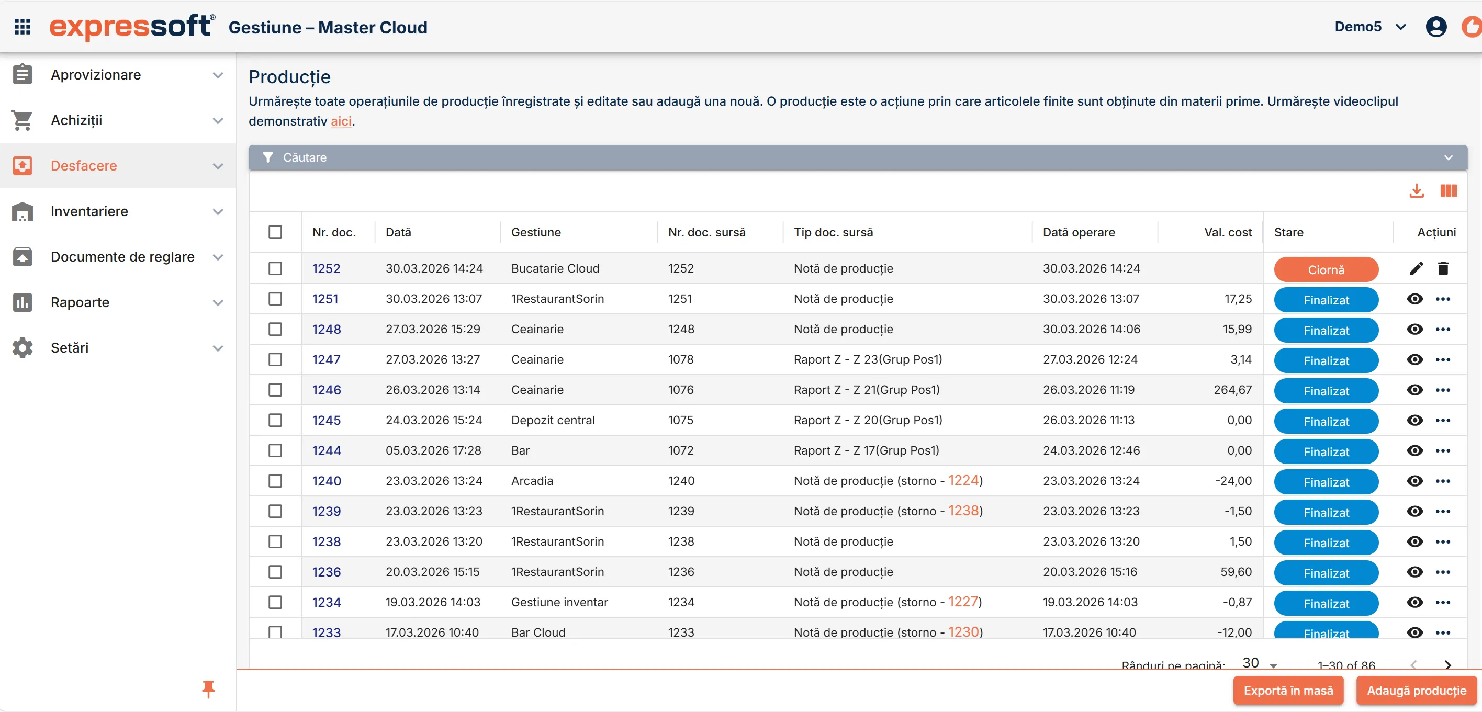This screenshot has height=712, width=1482.
Task: Open more actions for document 1247
Action: click(x=1442, y=360)
